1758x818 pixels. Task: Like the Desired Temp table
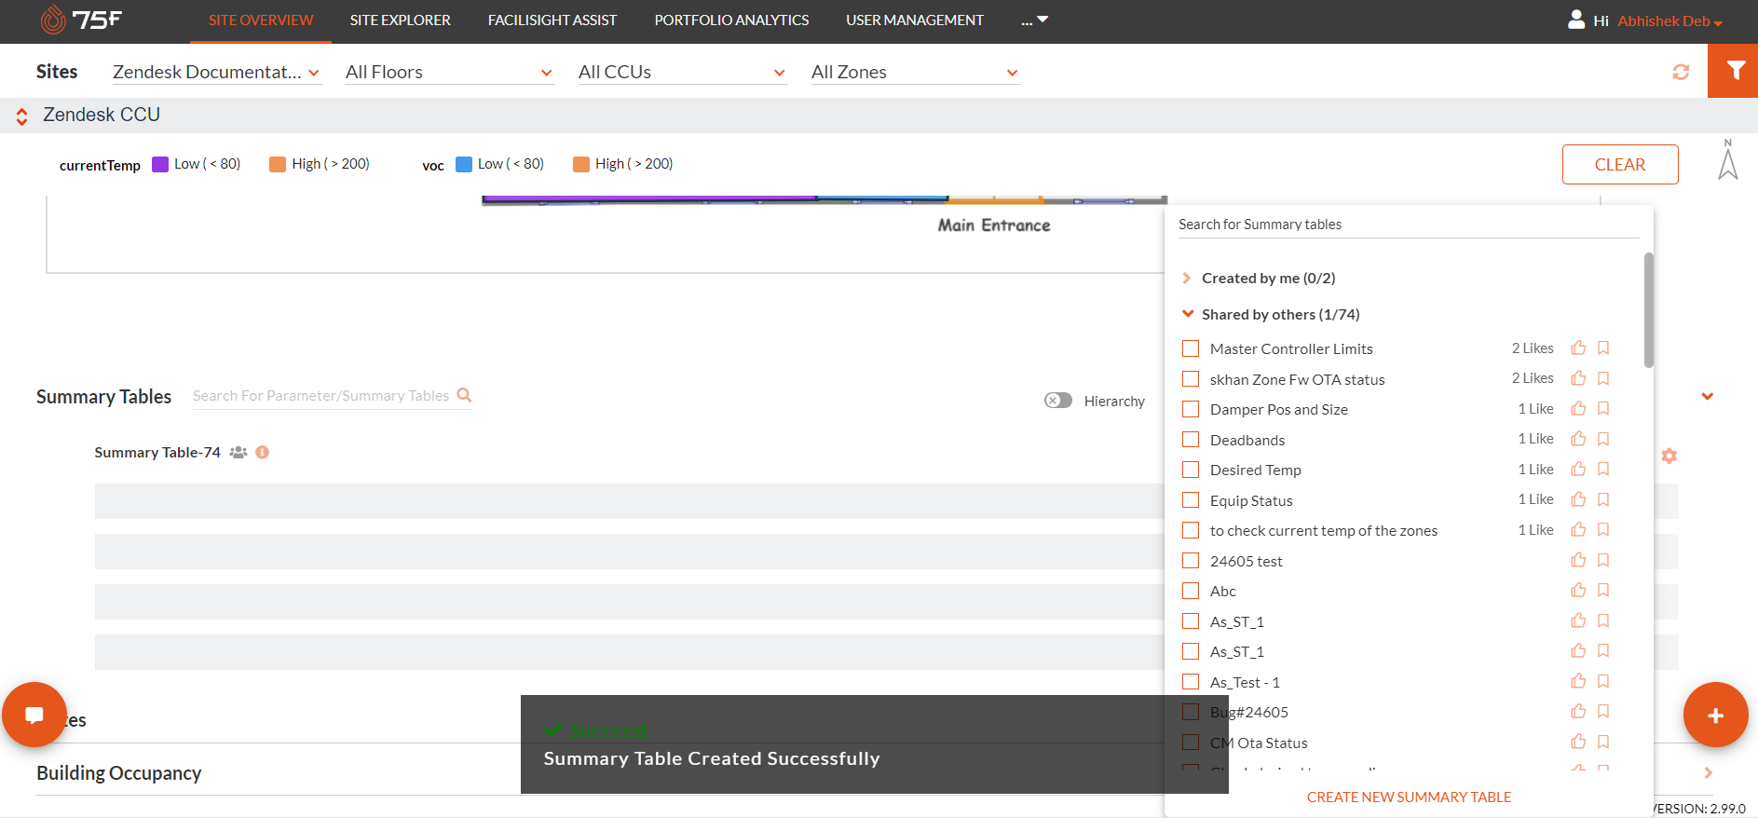tap(1578, 469)
